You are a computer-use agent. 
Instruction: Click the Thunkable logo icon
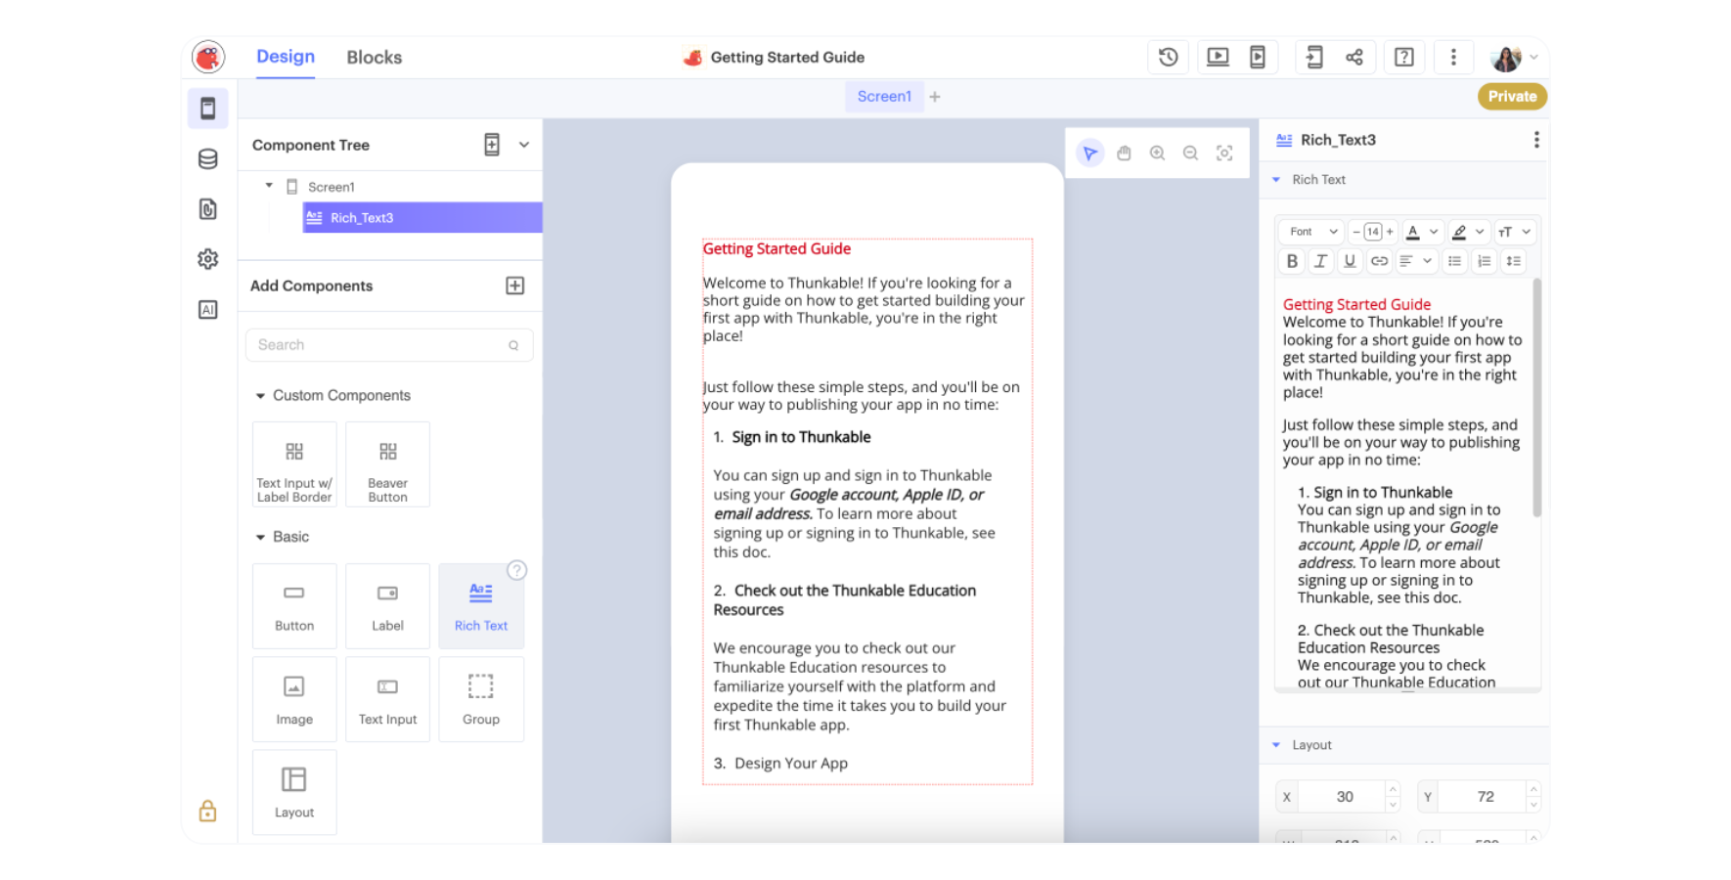208,58
